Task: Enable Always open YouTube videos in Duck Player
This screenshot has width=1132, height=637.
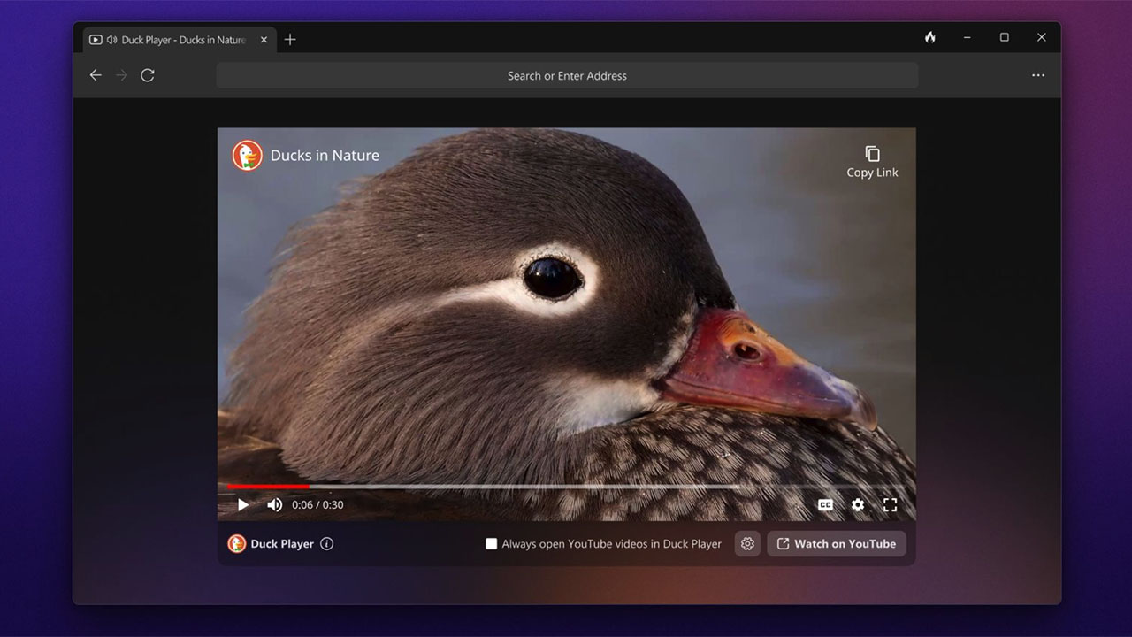Action: click(492, 544)
